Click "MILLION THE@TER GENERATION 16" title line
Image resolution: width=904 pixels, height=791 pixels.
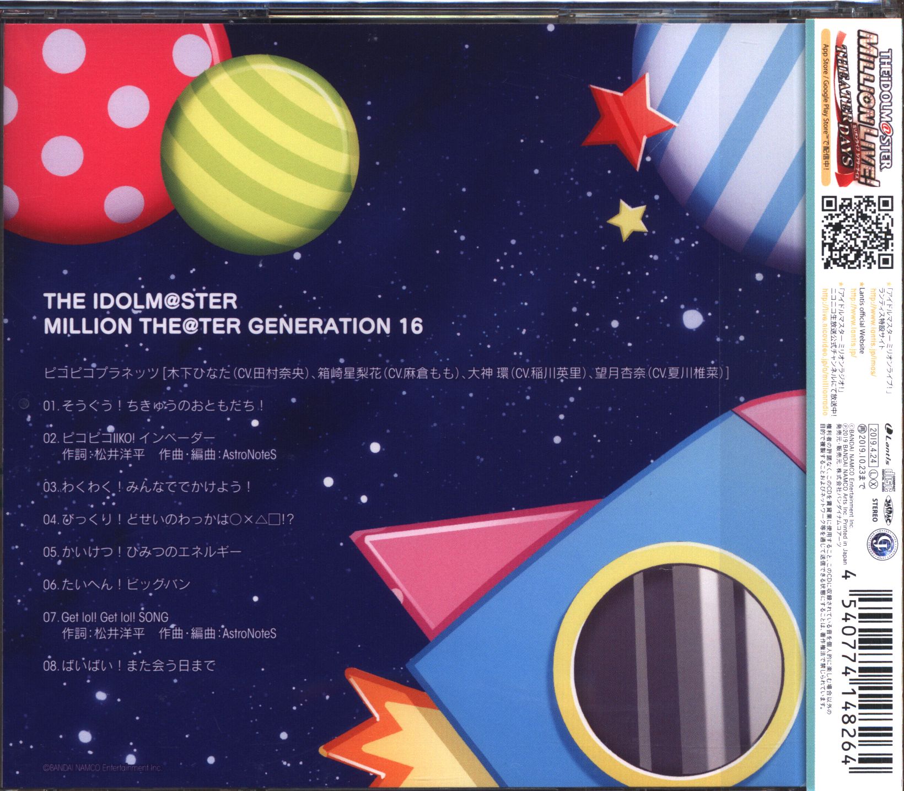coord(233,327)
